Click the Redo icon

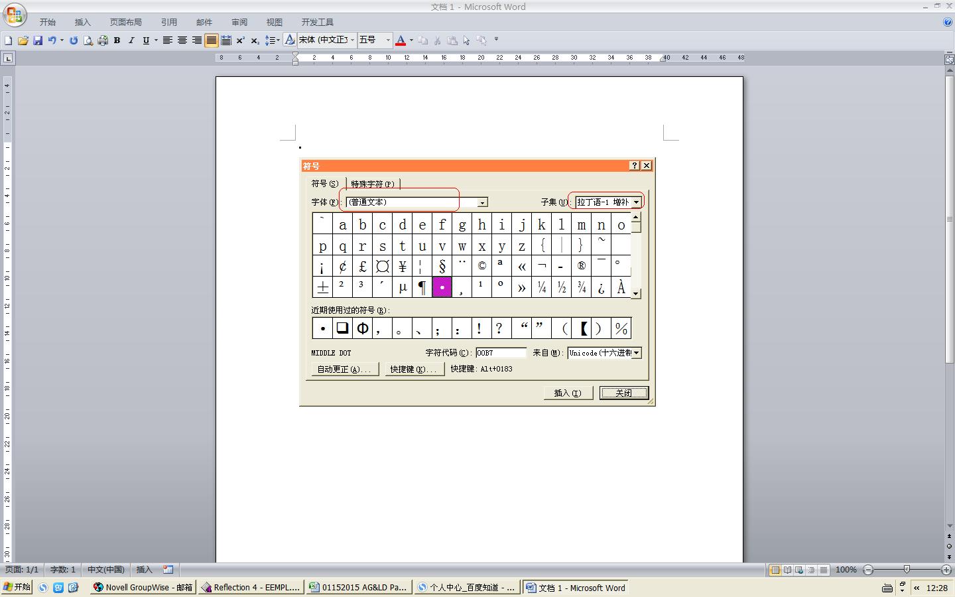(74, 40)
